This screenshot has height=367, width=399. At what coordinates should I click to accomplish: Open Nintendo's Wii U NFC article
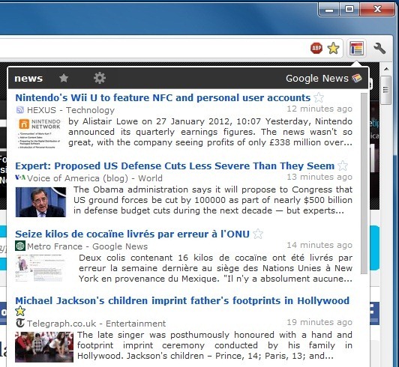click(x=163, y=97)
